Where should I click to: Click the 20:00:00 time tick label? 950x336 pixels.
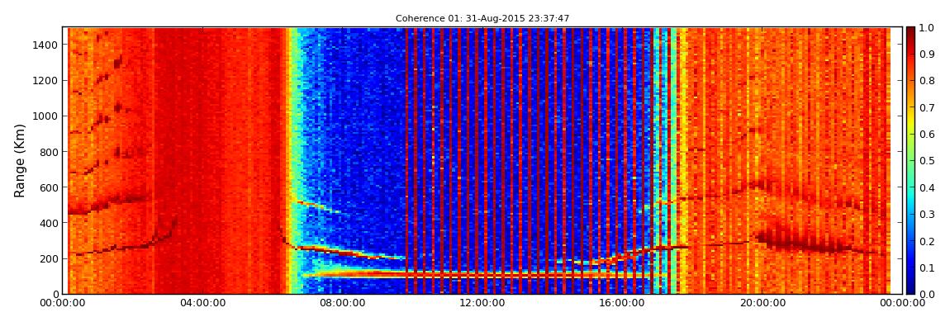762,303
